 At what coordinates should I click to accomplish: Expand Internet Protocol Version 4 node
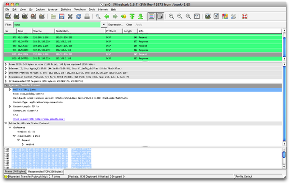[6, 73]
